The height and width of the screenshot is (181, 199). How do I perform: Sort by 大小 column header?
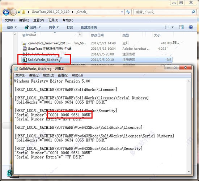tap(157, 35)
